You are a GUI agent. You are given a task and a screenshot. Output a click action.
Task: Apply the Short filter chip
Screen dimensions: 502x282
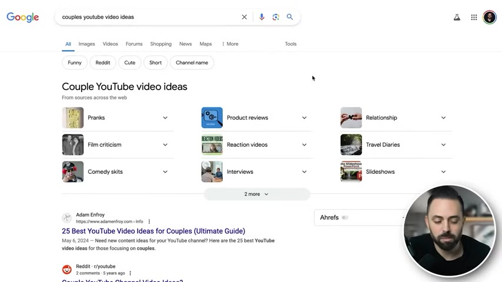155,63
